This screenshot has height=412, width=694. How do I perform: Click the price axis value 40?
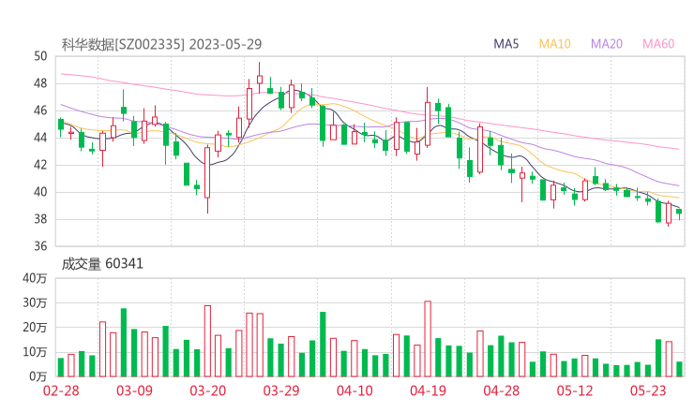click(40, 192)
